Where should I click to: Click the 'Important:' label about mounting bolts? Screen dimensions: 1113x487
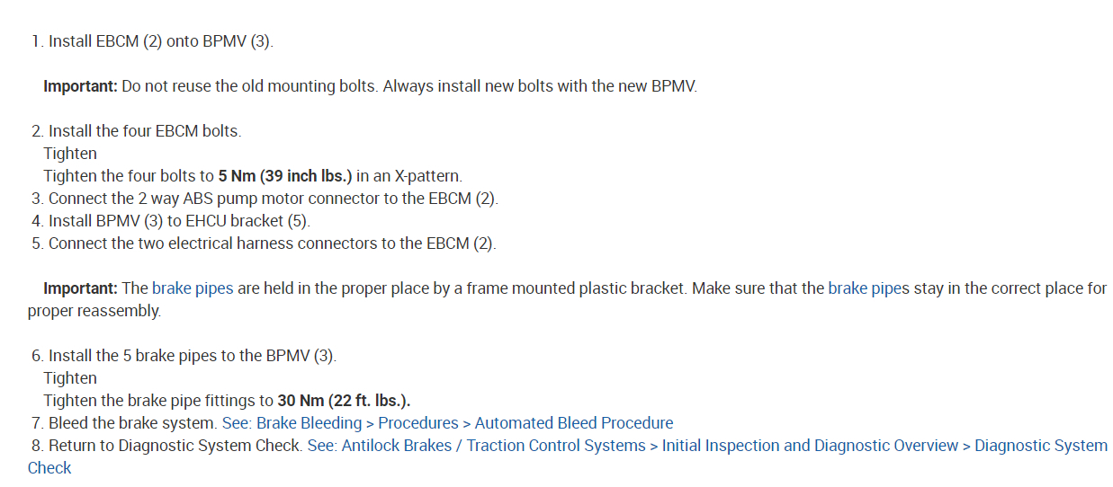tap(80, 86)
